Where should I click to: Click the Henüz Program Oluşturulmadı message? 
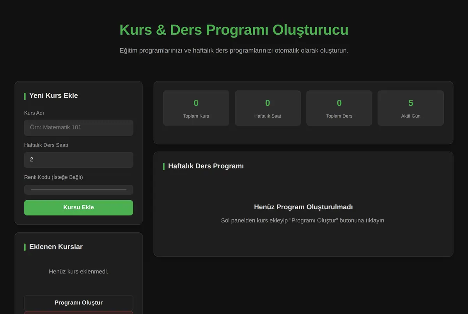tap(303, 207)
